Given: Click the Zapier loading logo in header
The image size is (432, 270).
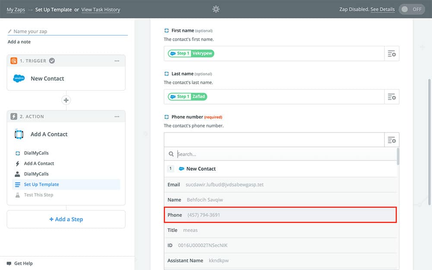Looking at the screenshot, I should click(x=216, y=9).
